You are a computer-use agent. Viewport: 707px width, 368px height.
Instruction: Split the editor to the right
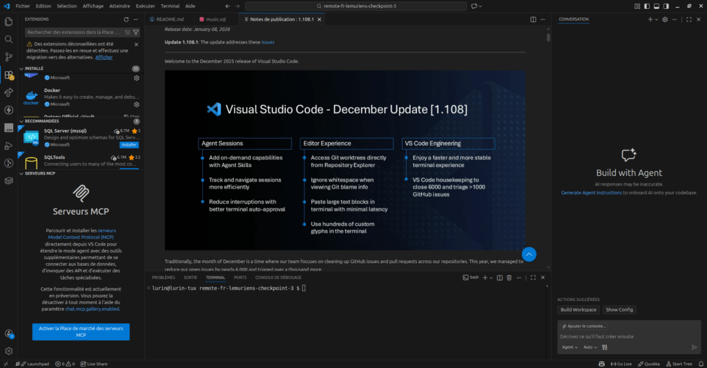click(534, 19)
